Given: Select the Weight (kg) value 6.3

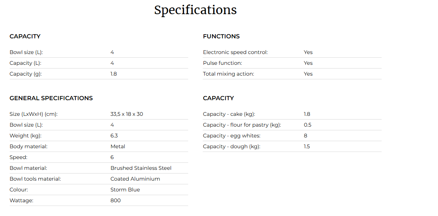Looking at the screenshot, I should [114, 136].
